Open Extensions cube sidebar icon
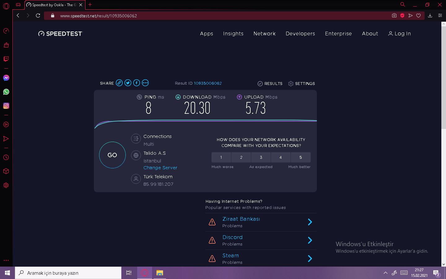 (6, 171)
